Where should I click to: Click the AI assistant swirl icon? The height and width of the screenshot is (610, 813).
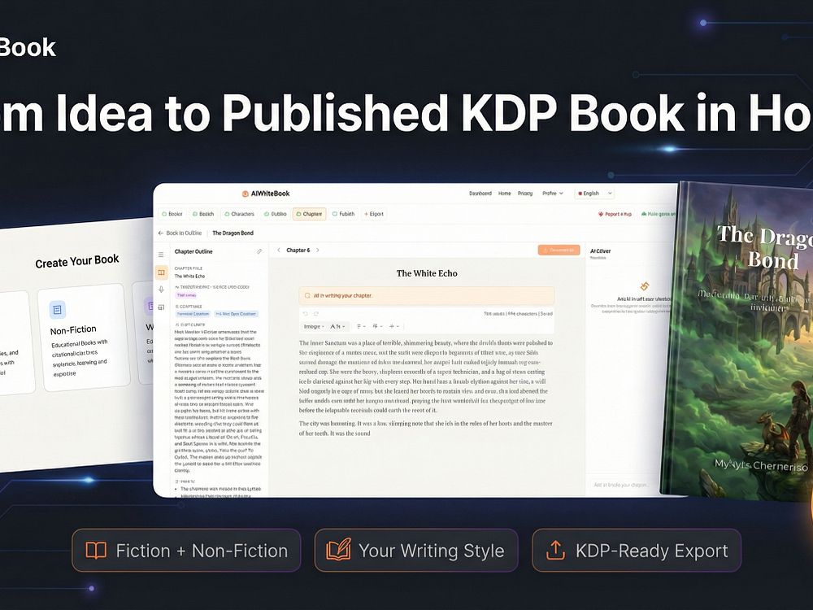[x=645, y=286]
